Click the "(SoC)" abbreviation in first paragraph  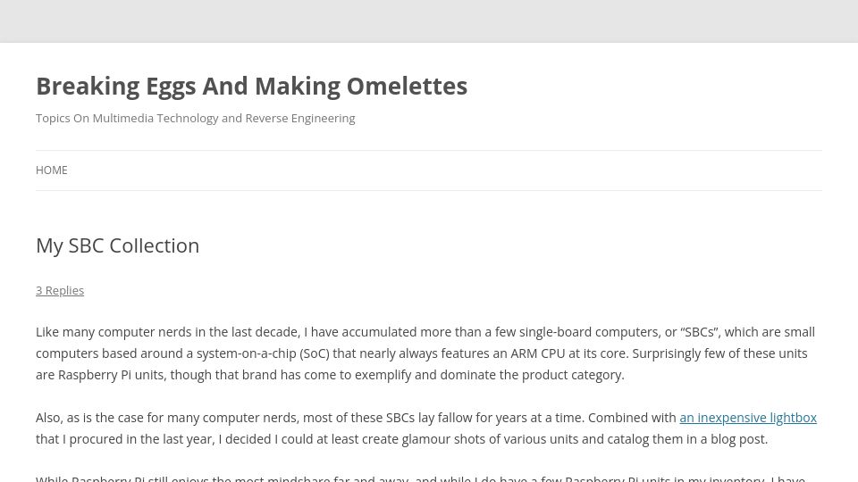click(315, 353)
